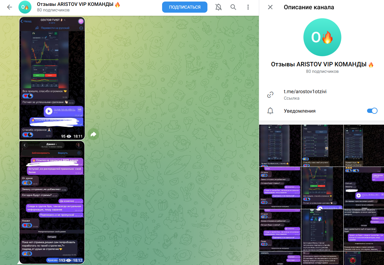Click channel name in description panel
This screenshot has width=384, height=265.
coord(322,64)
